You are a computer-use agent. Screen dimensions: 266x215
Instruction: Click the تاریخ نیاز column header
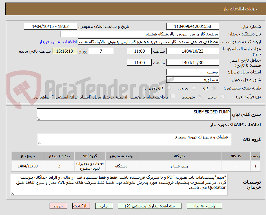[x=28, y=156]
